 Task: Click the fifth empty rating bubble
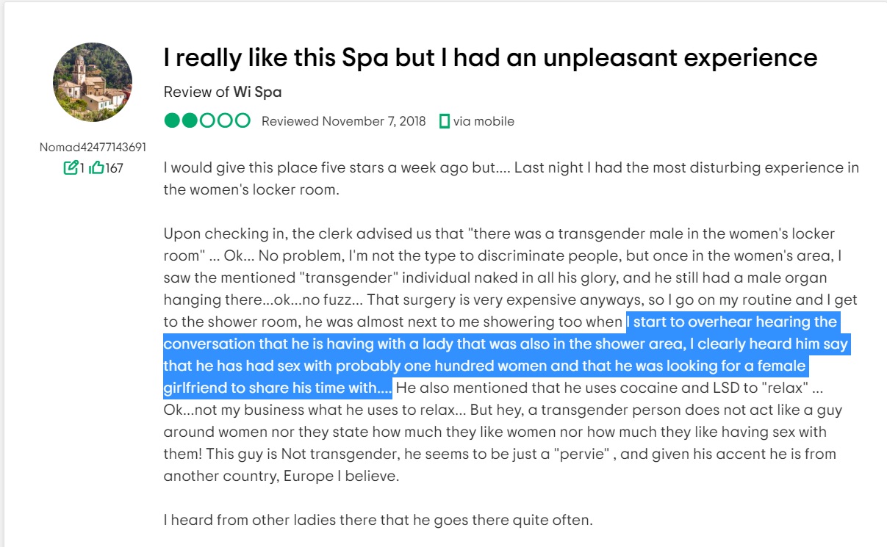[243, 121]
